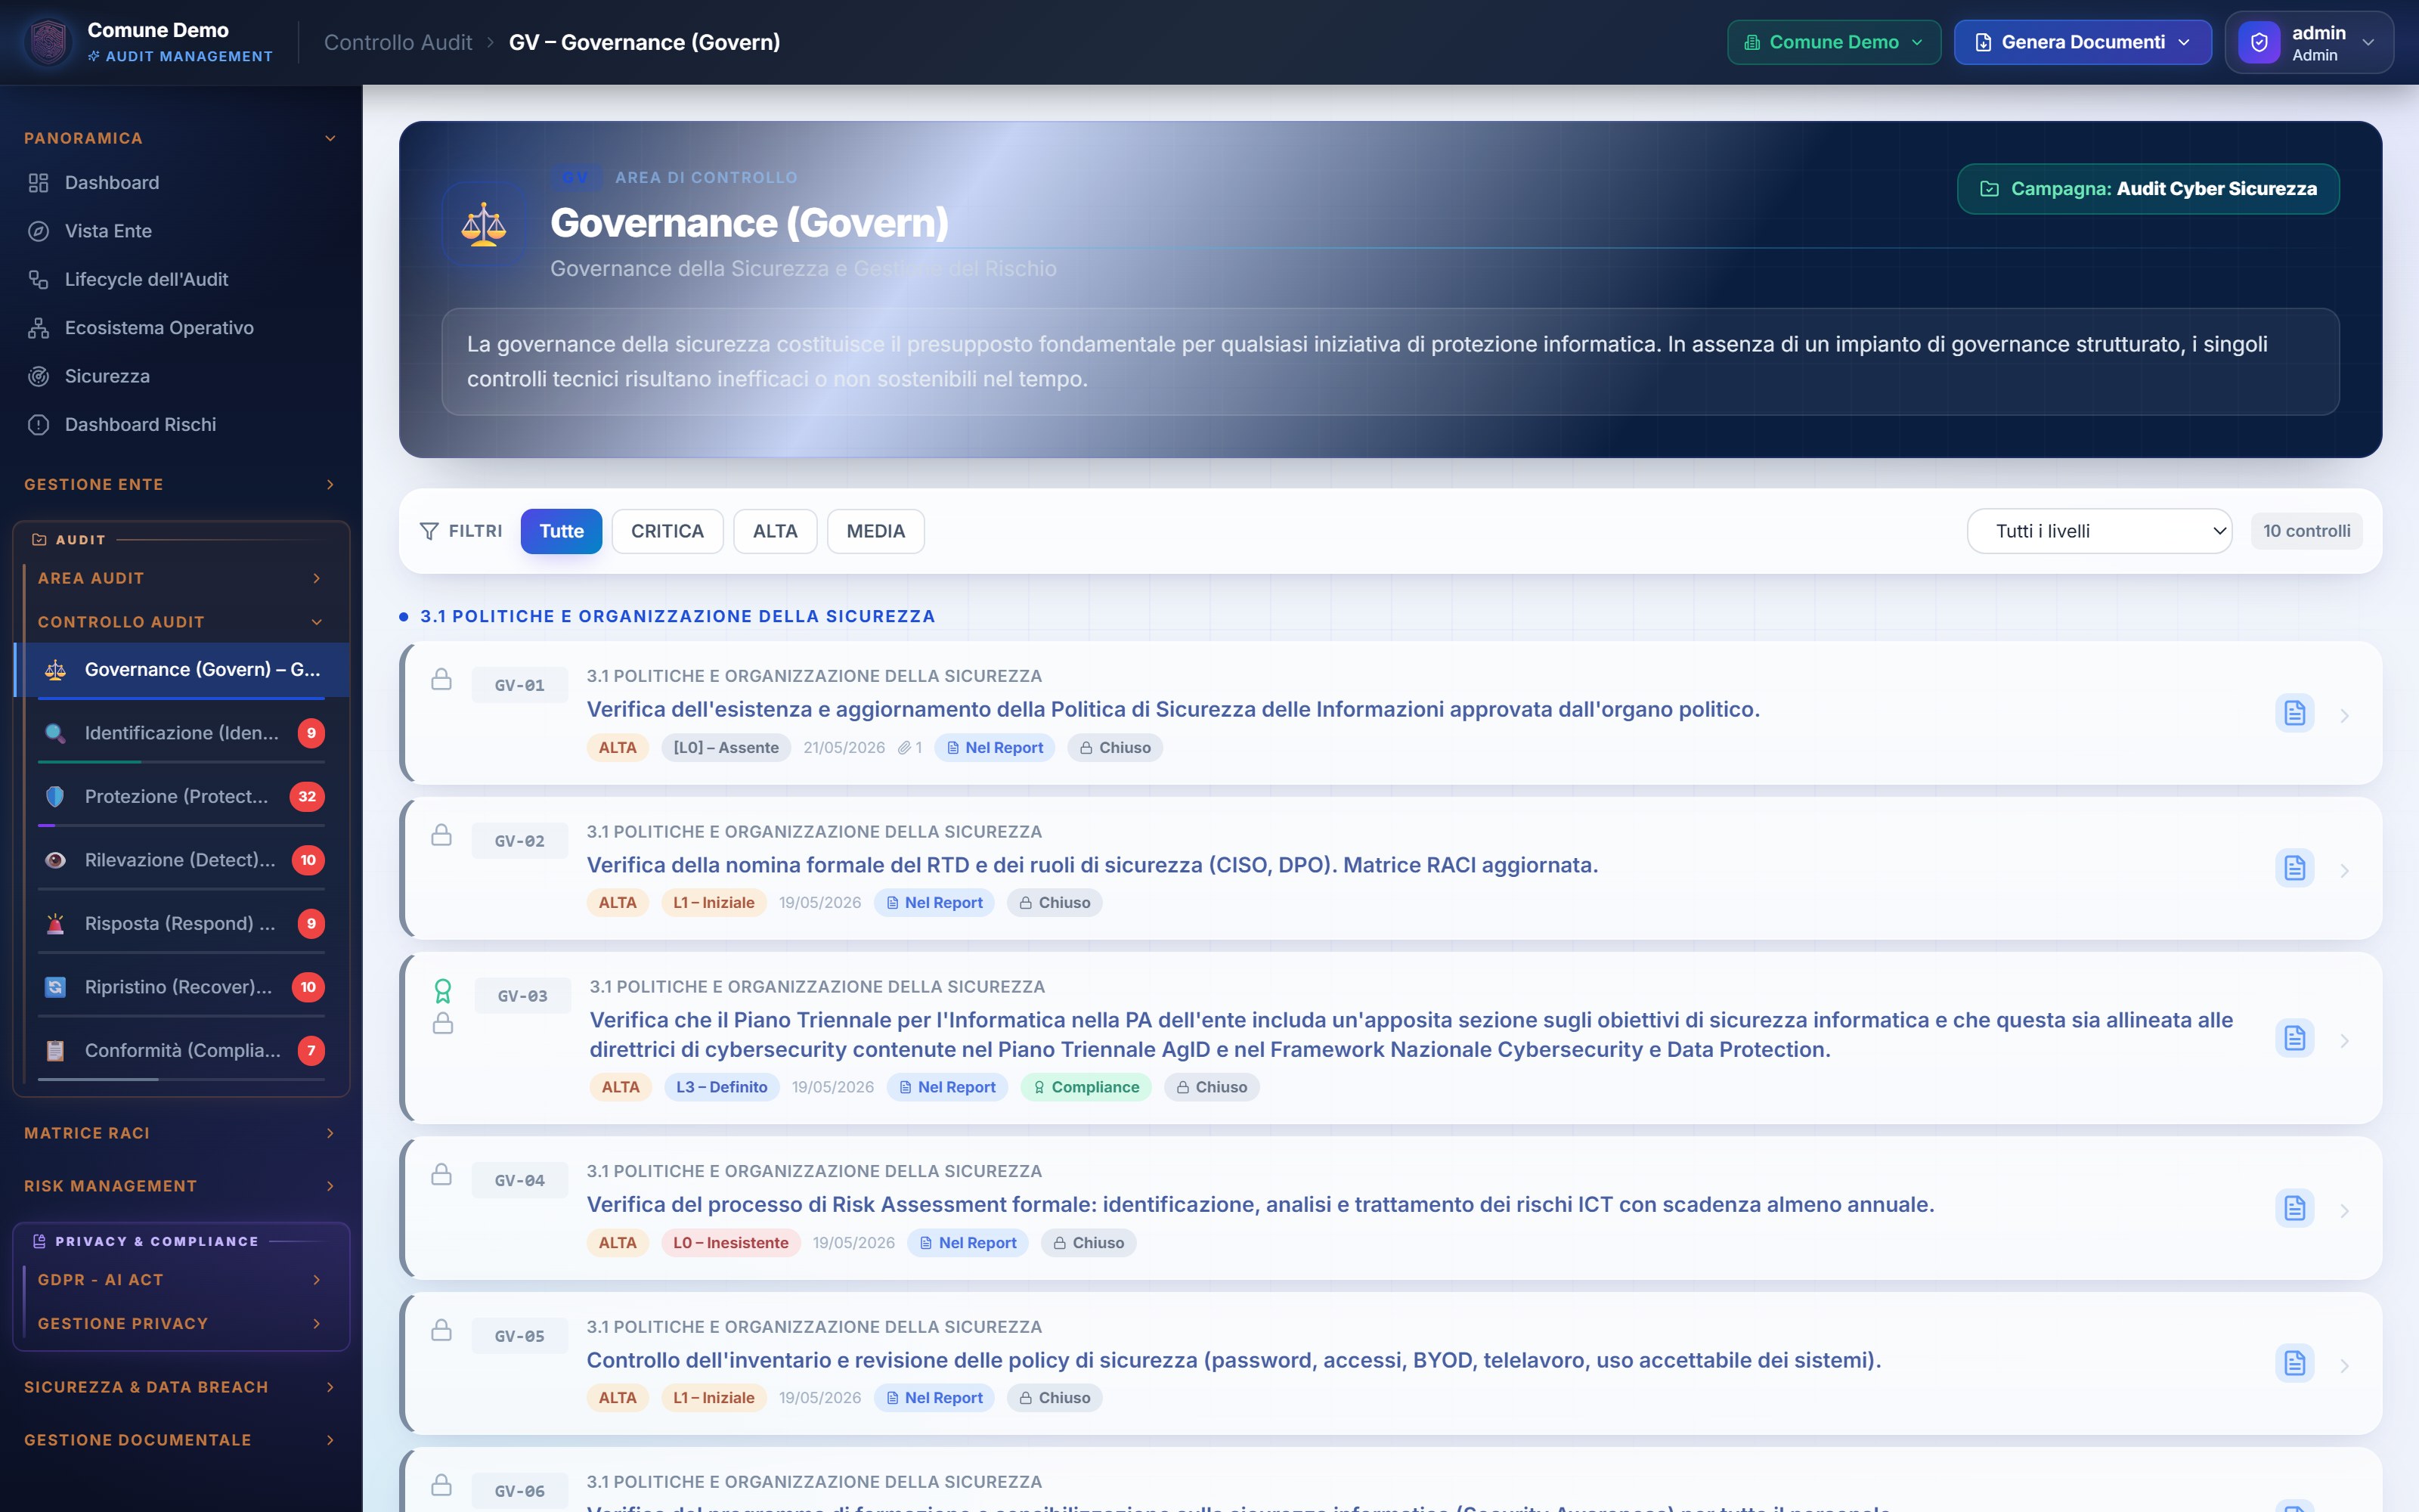Click green compliance ribbon on GV-03

443,991
